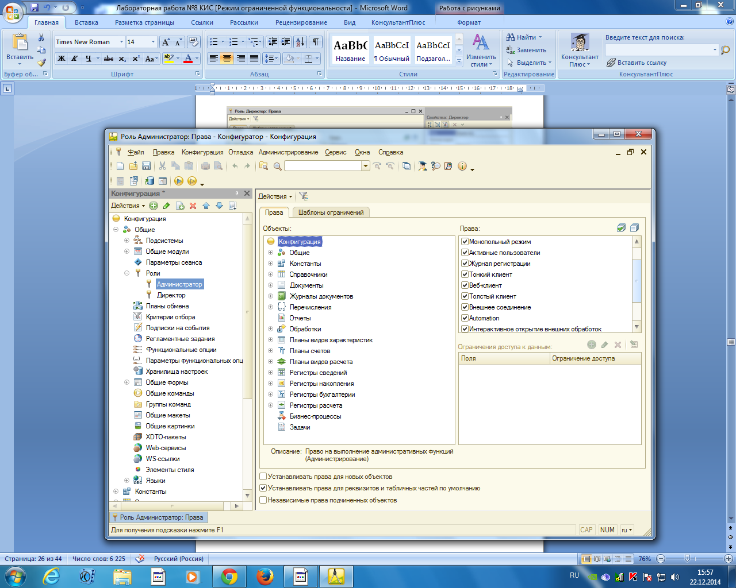736x588 pixels.
Task: Uncheck Монопольный режим right
Action: (x=465, y=242)
